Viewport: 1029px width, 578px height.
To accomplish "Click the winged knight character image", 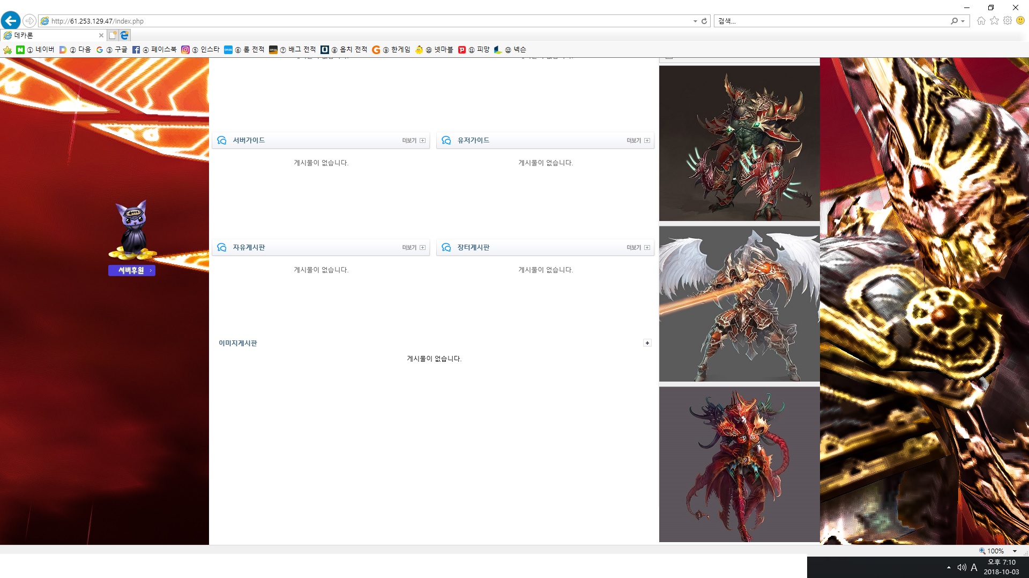I will coord(739,303).
